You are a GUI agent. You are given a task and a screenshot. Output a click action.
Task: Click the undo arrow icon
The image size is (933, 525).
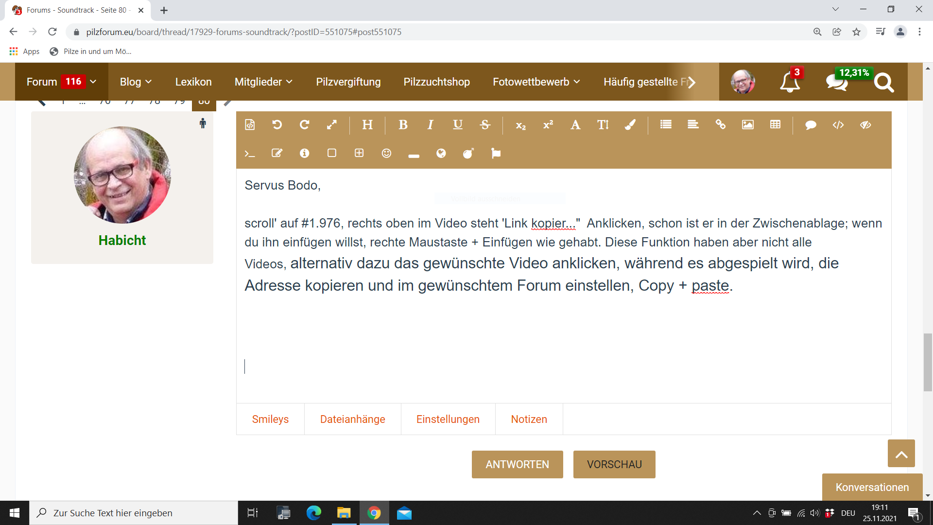277,125
